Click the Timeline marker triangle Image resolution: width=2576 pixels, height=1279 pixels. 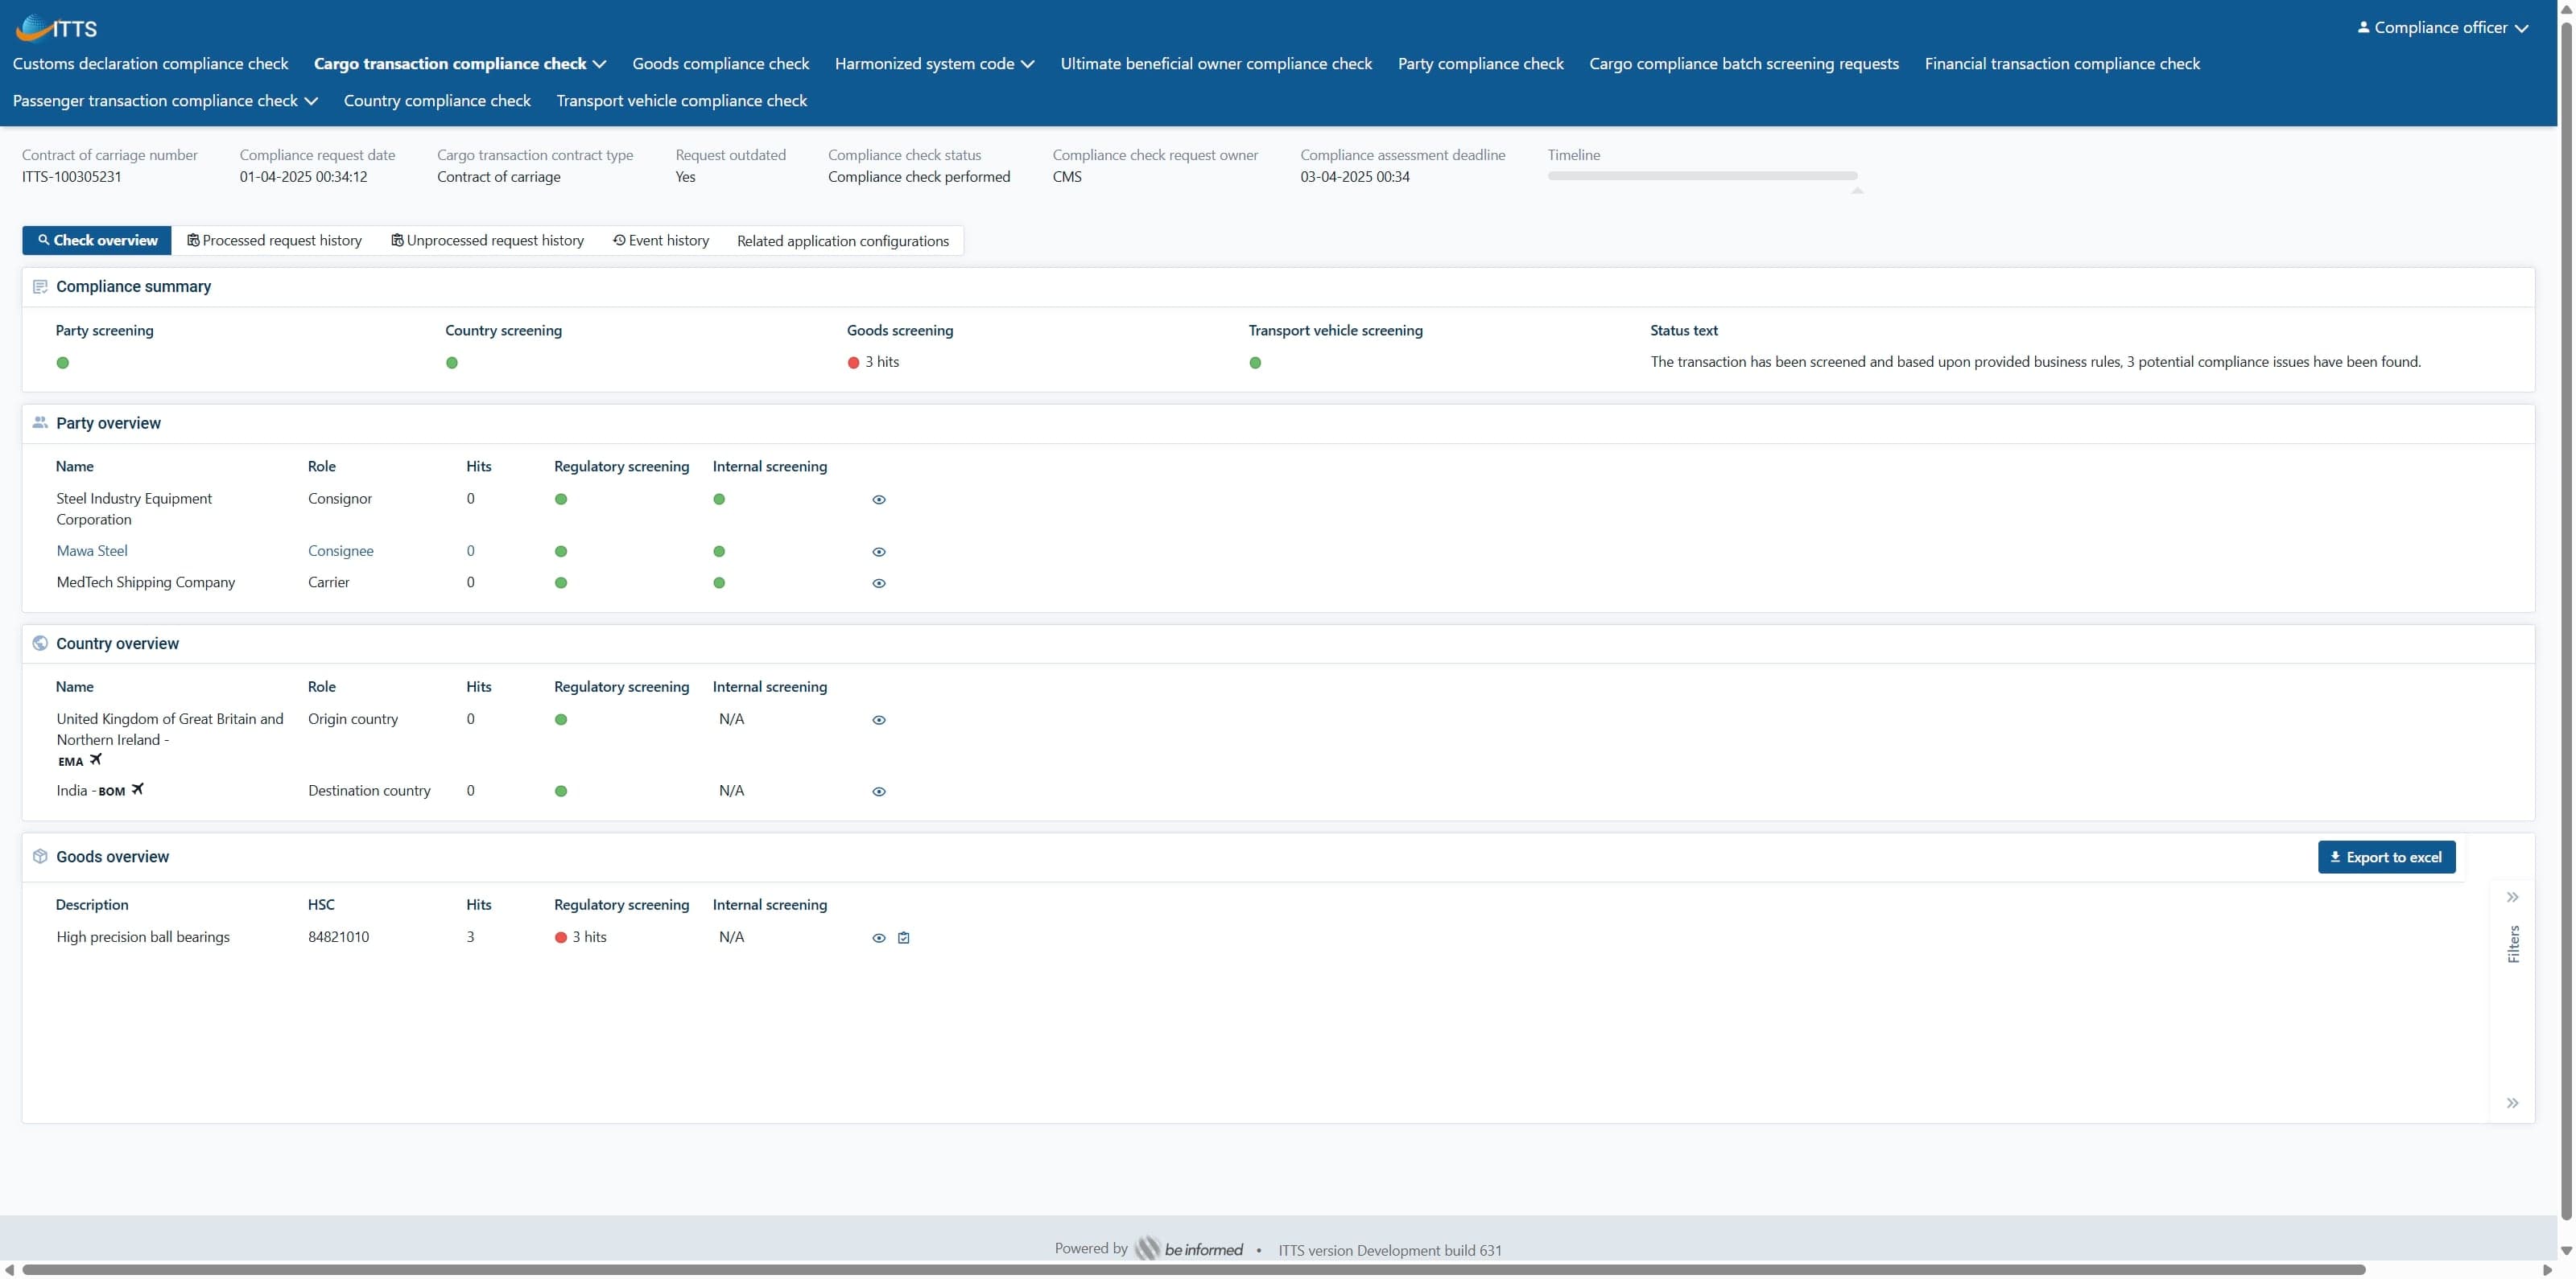click(x=1856, y=190)
